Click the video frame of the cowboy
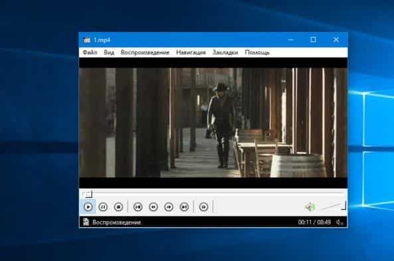This screenshot has width=394, height=261. 213,123
